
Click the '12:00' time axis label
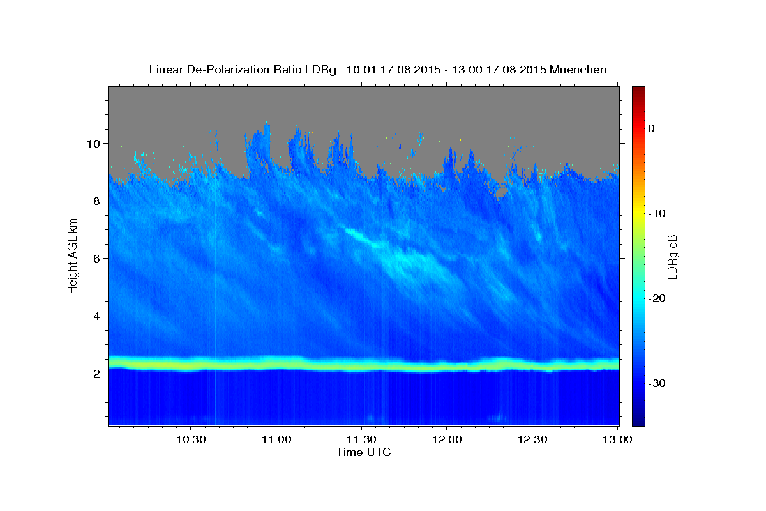pos(447,439)
